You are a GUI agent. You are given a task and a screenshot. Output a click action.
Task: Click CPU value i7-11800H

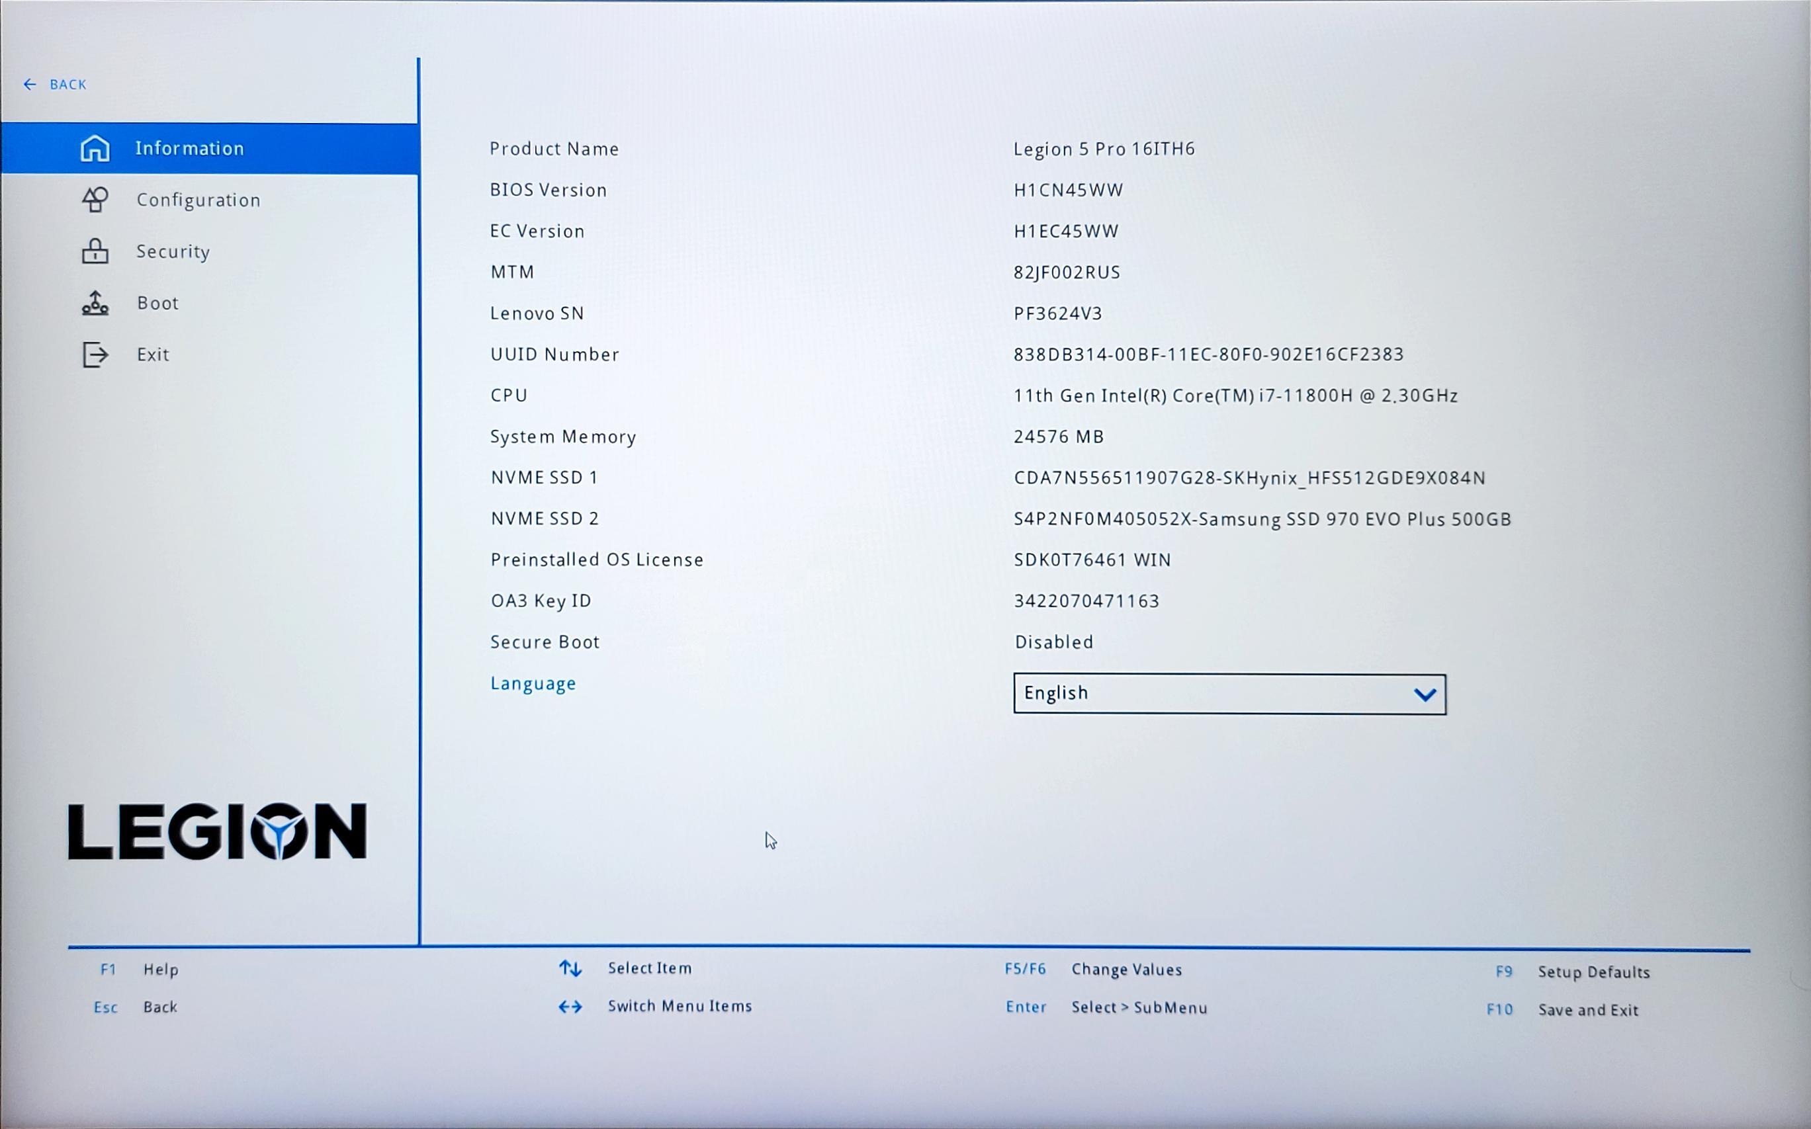[x=1236, y=395]
